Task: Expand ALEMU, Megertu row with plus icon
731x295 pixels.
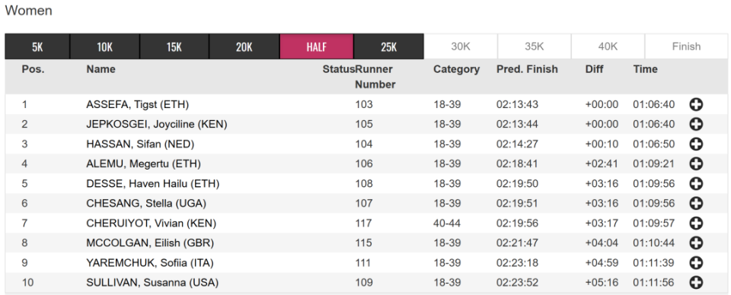Action: pos(695,163)
